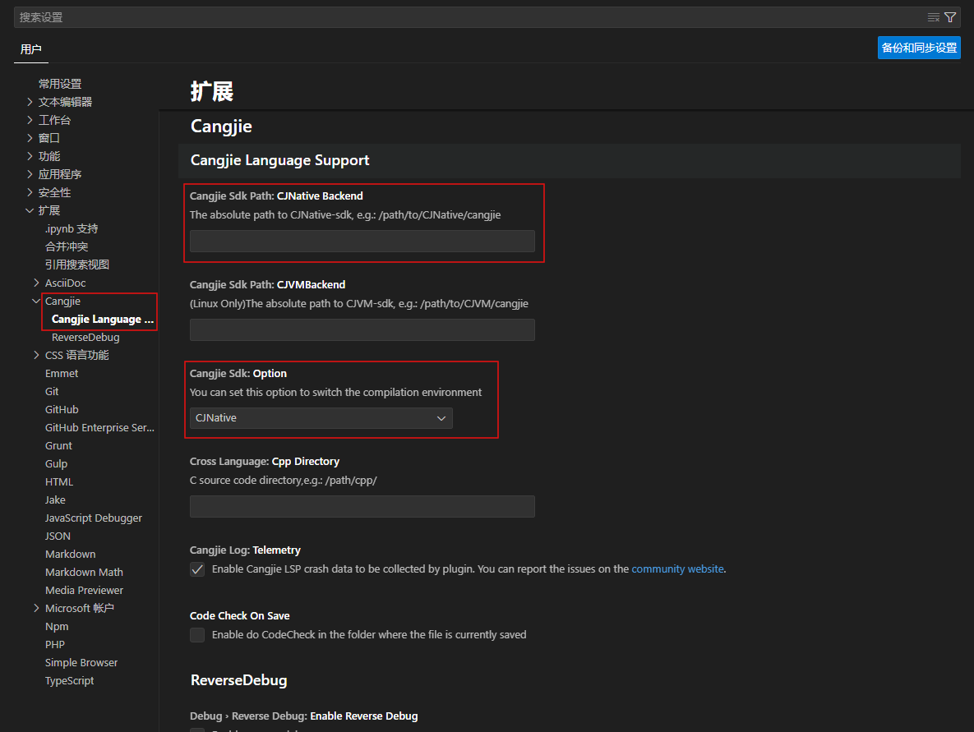Open the community website link
This screenshot has height=732, width=974.
coord(677,569)
